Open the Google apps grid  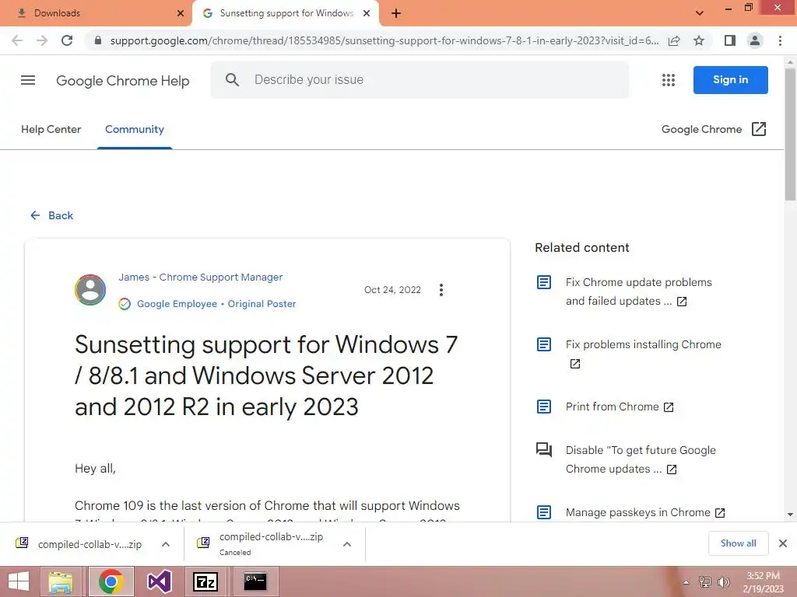pos(669,80)
